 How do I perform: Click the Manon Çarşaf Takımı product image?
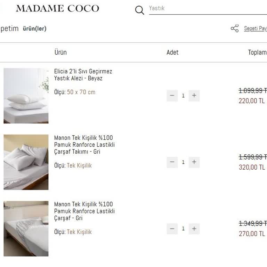26,162
